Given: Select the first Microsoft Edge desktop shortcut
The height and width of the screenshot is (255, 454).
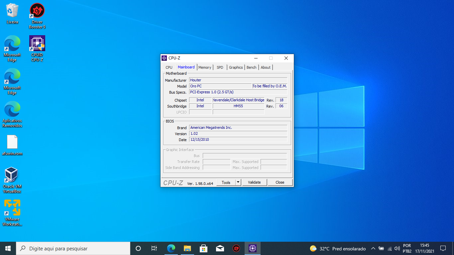Looking at the screenshot, I should pyautogui.click(x=12, y=48).
